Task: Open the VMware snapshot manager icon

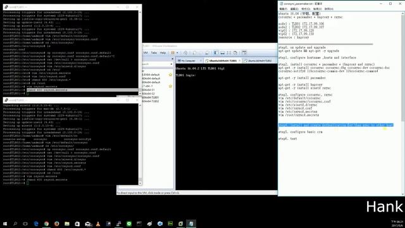Action: pos(207,53)
